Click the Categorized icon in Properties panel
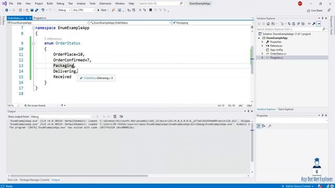 tap(259, 126)
